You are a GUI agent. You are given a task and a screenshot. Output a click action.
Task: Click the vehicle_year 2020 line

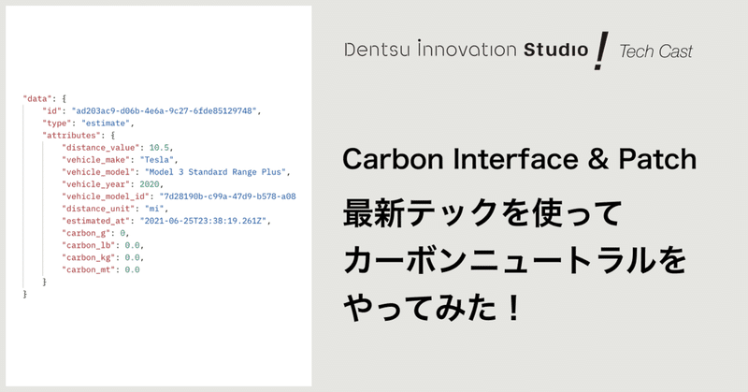click(x=112, y=184)
